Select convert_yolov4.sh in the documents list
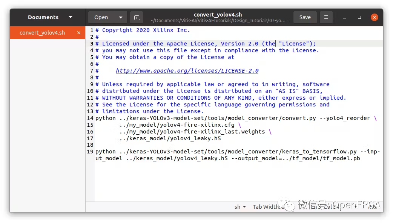The height and width of the screenshot is (223, 393). (x=42, y=33)
